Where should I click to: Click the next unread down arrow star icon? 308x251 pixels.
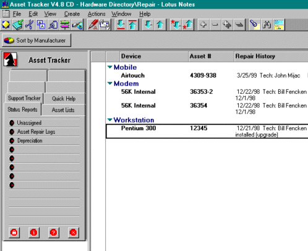pos(176,25)
